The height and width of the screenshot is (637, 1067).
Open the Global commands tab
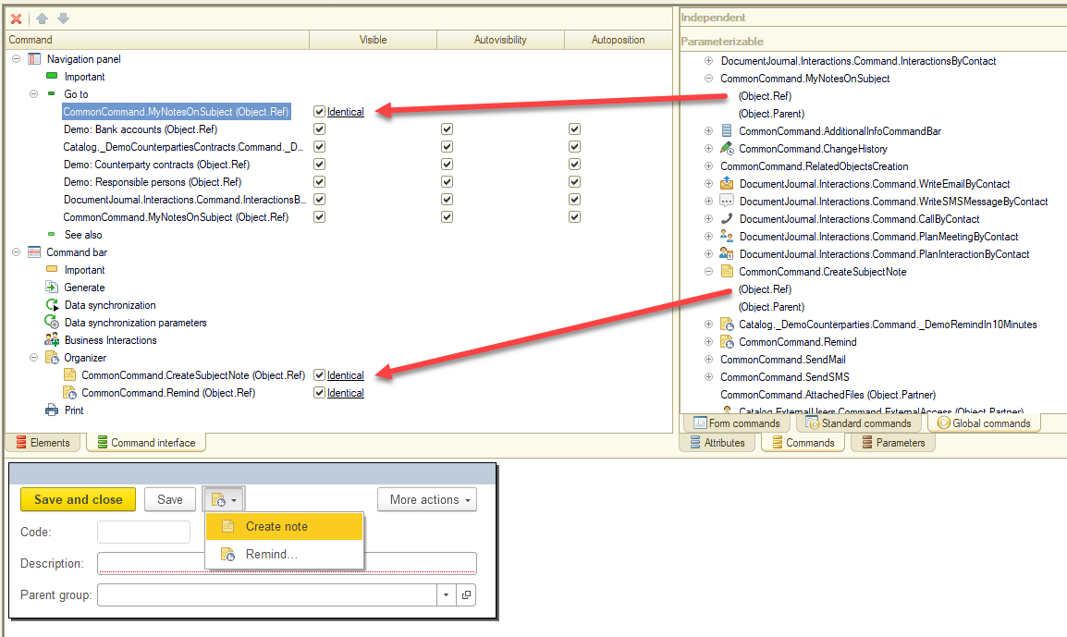pos(984,423)
